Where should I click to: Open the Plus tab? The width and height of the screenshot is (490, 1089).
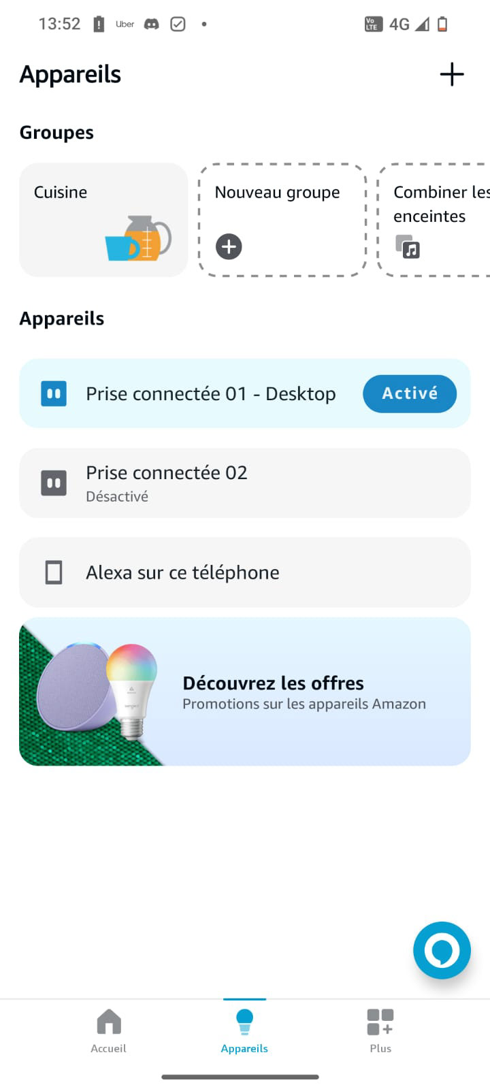[x=380, y=1031]
